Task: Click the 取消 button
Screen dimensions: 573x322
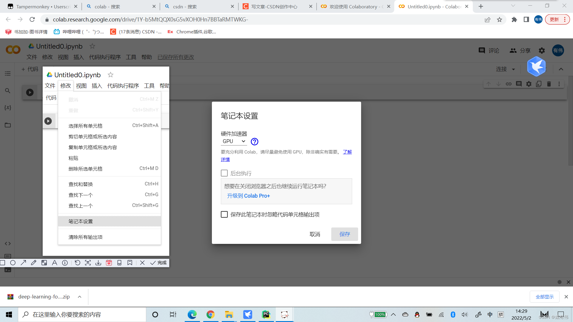Action: (315, 234)
